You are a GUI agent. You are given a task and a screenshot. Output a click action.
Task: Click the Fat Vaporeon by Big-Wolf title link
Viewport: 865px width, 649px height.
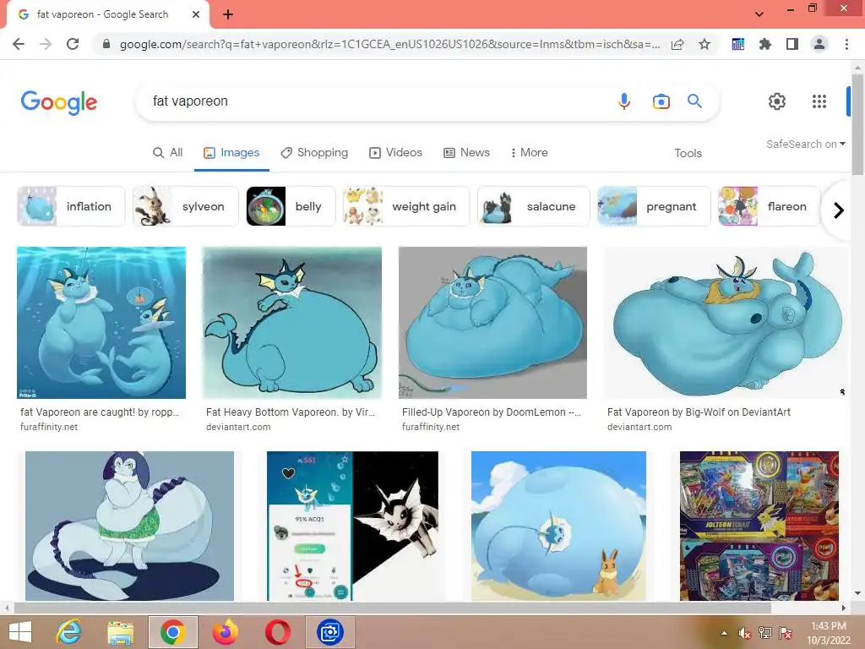coord(699,412)
